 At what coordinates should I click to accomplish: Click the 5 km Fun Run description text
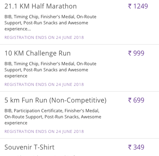pos(53,117)
